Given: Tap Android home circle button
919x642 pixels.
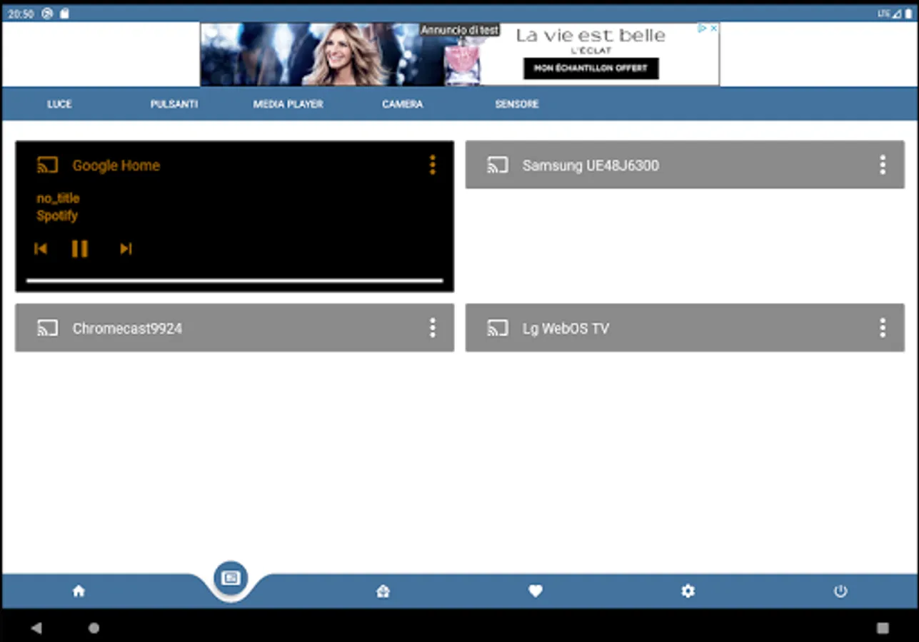Looking at the screenshot, I should coord(94,628).
